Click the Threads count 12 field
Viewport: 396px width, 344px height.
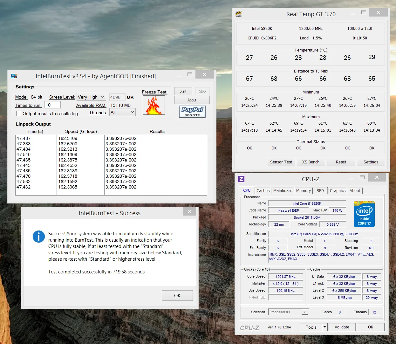(374, 312)
